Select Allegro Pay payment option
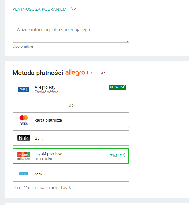This screenshot has width=189, height=205. (x=71, y=90)
